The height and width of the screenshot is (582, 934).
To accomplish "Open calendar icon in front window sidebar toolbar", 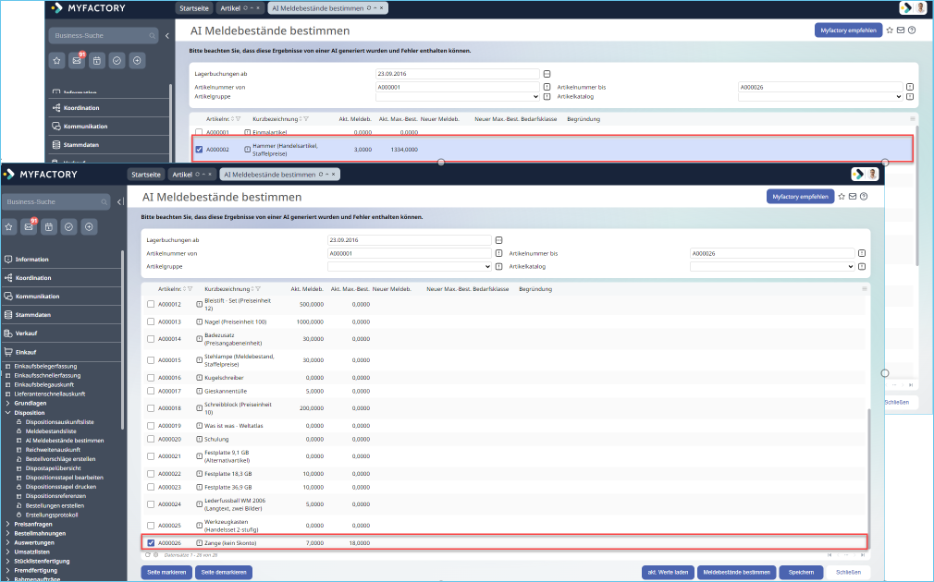I will 49,226.
